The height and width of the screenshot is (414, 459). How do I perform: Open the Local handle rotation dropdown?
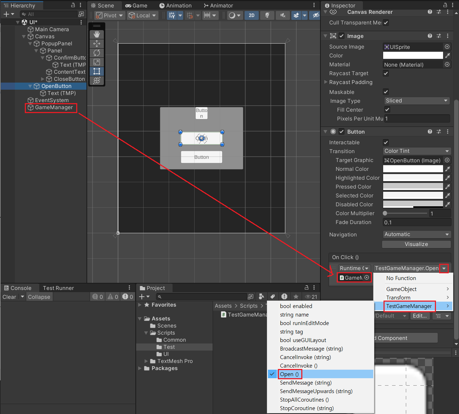[142, 15]
